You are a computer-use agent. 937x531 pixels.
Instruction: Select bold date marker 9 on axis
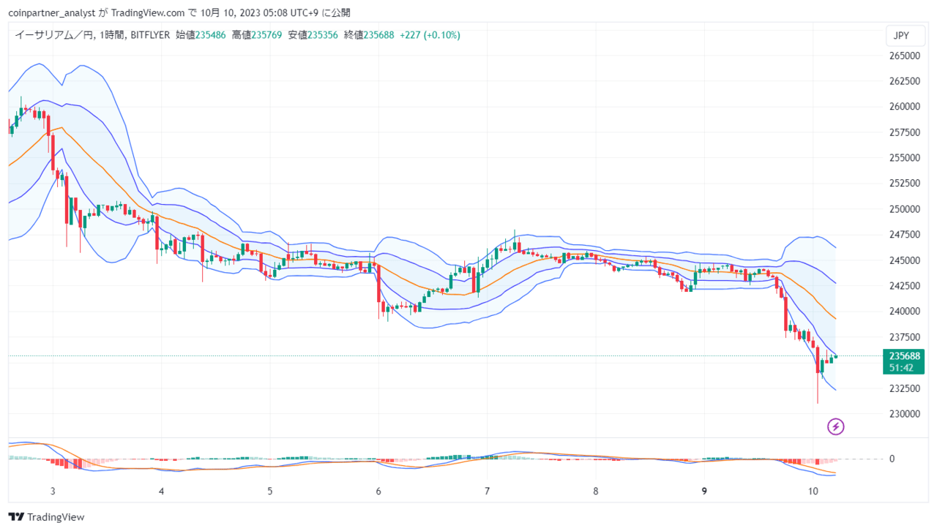704,492
